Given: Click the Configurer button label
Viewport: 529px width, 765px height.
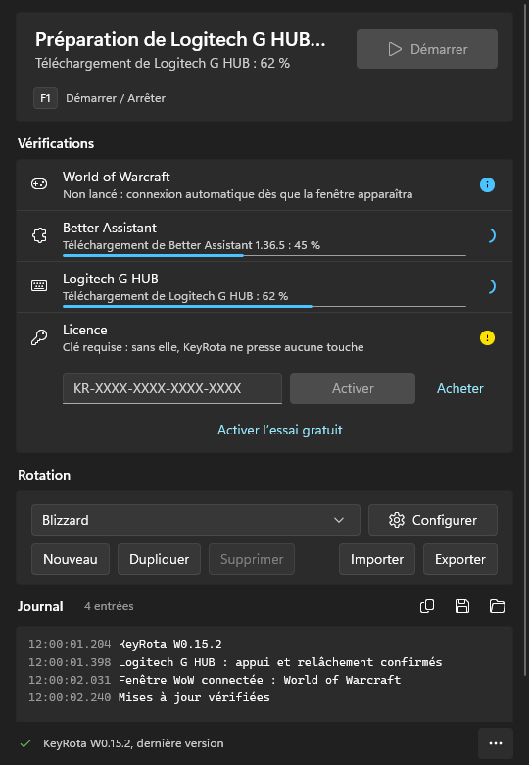Looking at the screenshot, I should pyautogui.click(x=444, y=520).
